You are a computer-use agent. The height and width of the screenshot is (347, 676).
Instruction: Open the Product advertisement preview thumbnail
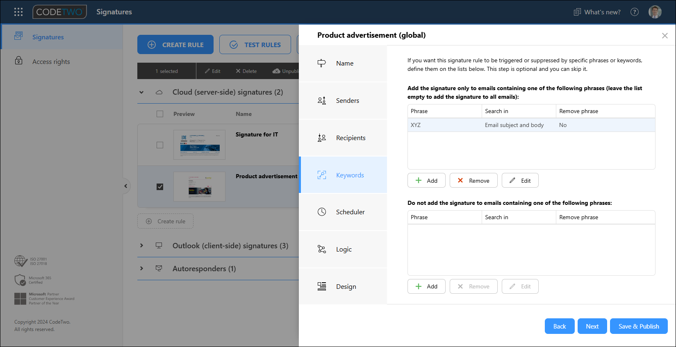point(199,186)
